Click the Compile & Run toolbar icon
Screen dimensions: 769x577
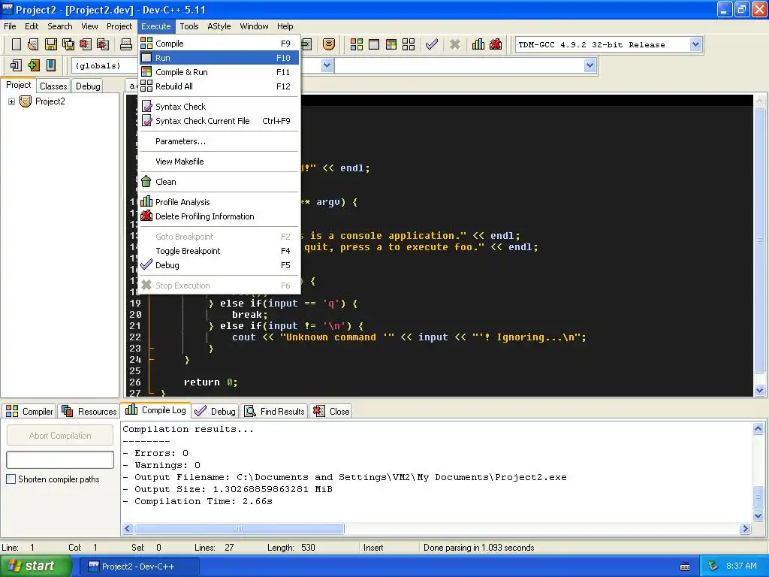pyautogui.click(x=391, y=44)
